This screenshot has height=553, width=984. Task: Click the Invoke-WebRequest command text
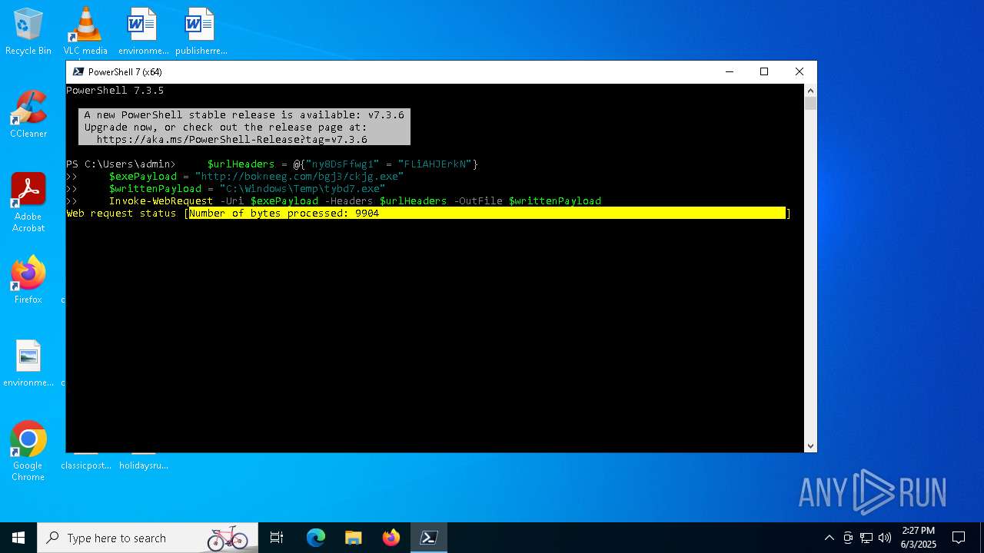click(x=161, y=201)
